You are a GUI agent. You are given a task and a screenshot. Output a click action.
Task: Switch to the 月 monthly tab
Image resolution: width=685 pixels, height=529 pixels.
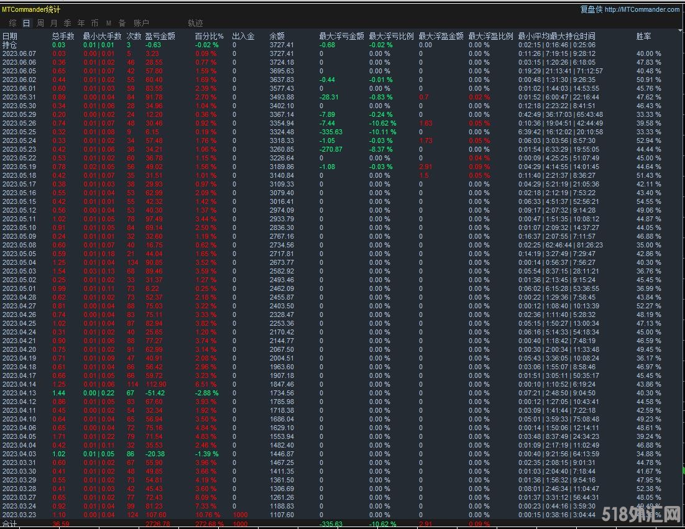53,23
